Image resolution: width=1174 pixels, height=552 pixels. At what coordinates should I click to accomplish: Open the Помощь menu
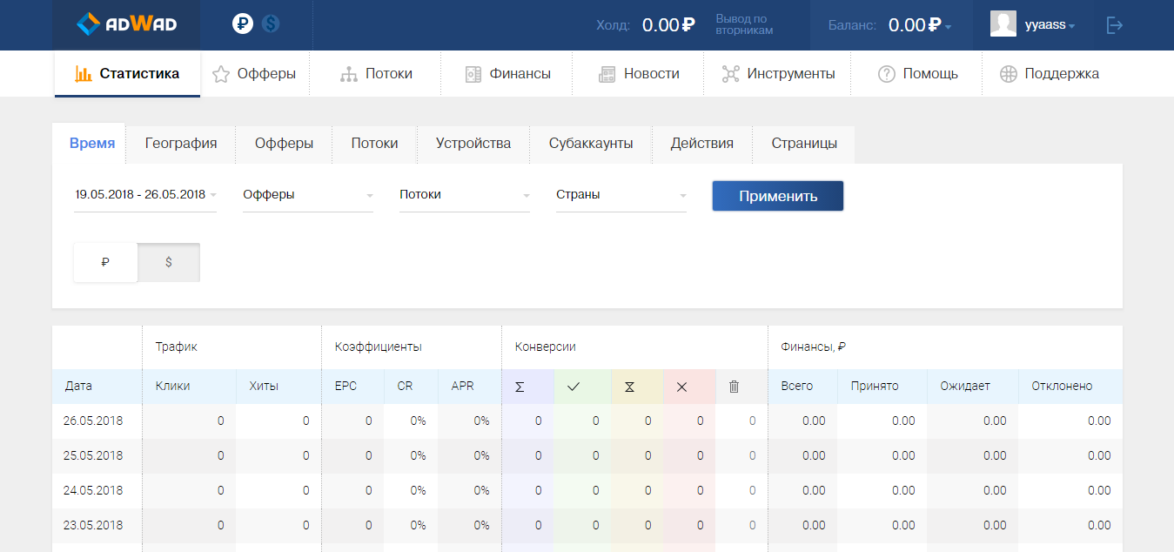(917, 74)
